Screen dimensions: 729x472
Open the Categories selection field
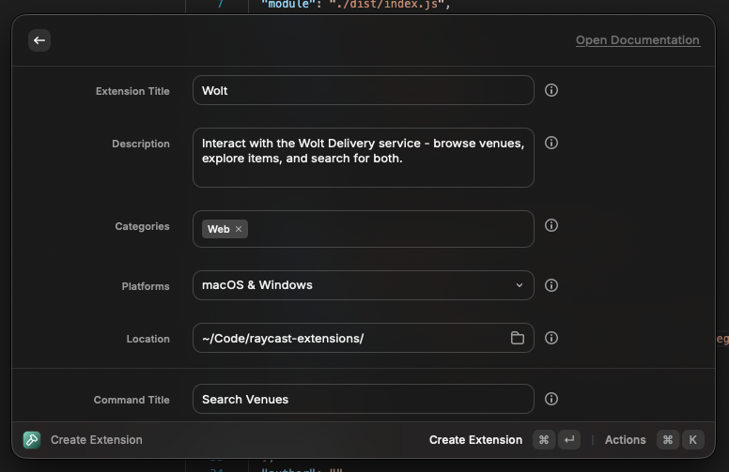point(385,229)
